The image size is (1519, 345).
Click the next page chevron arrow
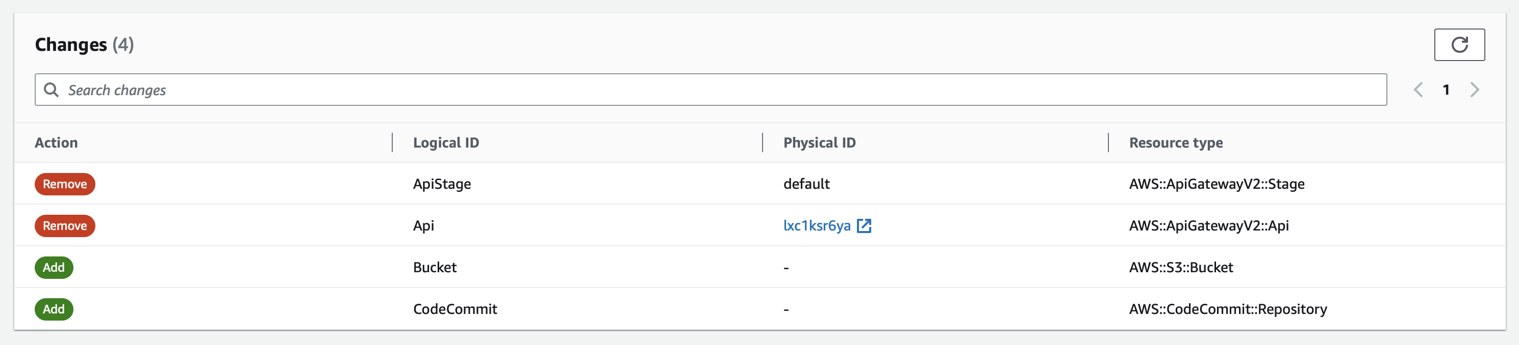pyautogui.click(x=1475, y=90)
